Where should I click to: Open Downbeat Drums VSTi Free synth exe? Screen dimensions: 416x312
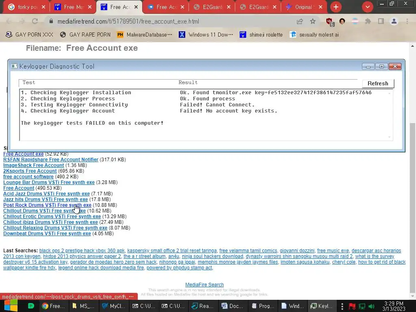point(47,234)
